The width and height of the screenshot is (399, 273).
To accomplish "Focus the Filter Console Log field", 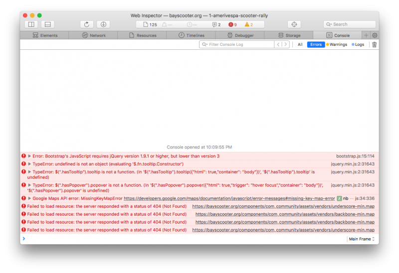I will [236, 44].
